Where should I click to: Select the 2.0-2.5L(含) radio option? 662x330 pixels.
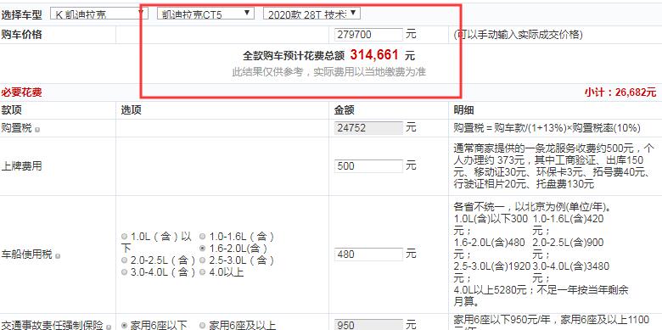point(124,260)
